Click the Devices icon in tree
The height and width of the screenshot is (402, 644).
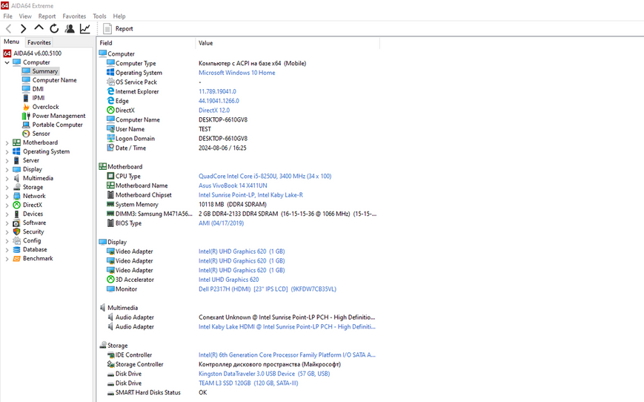pos(16,214)
